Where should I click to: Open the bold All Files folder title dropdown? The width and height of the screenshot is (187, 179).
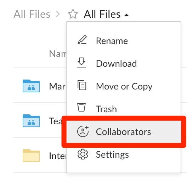click(x=102, y=14)
